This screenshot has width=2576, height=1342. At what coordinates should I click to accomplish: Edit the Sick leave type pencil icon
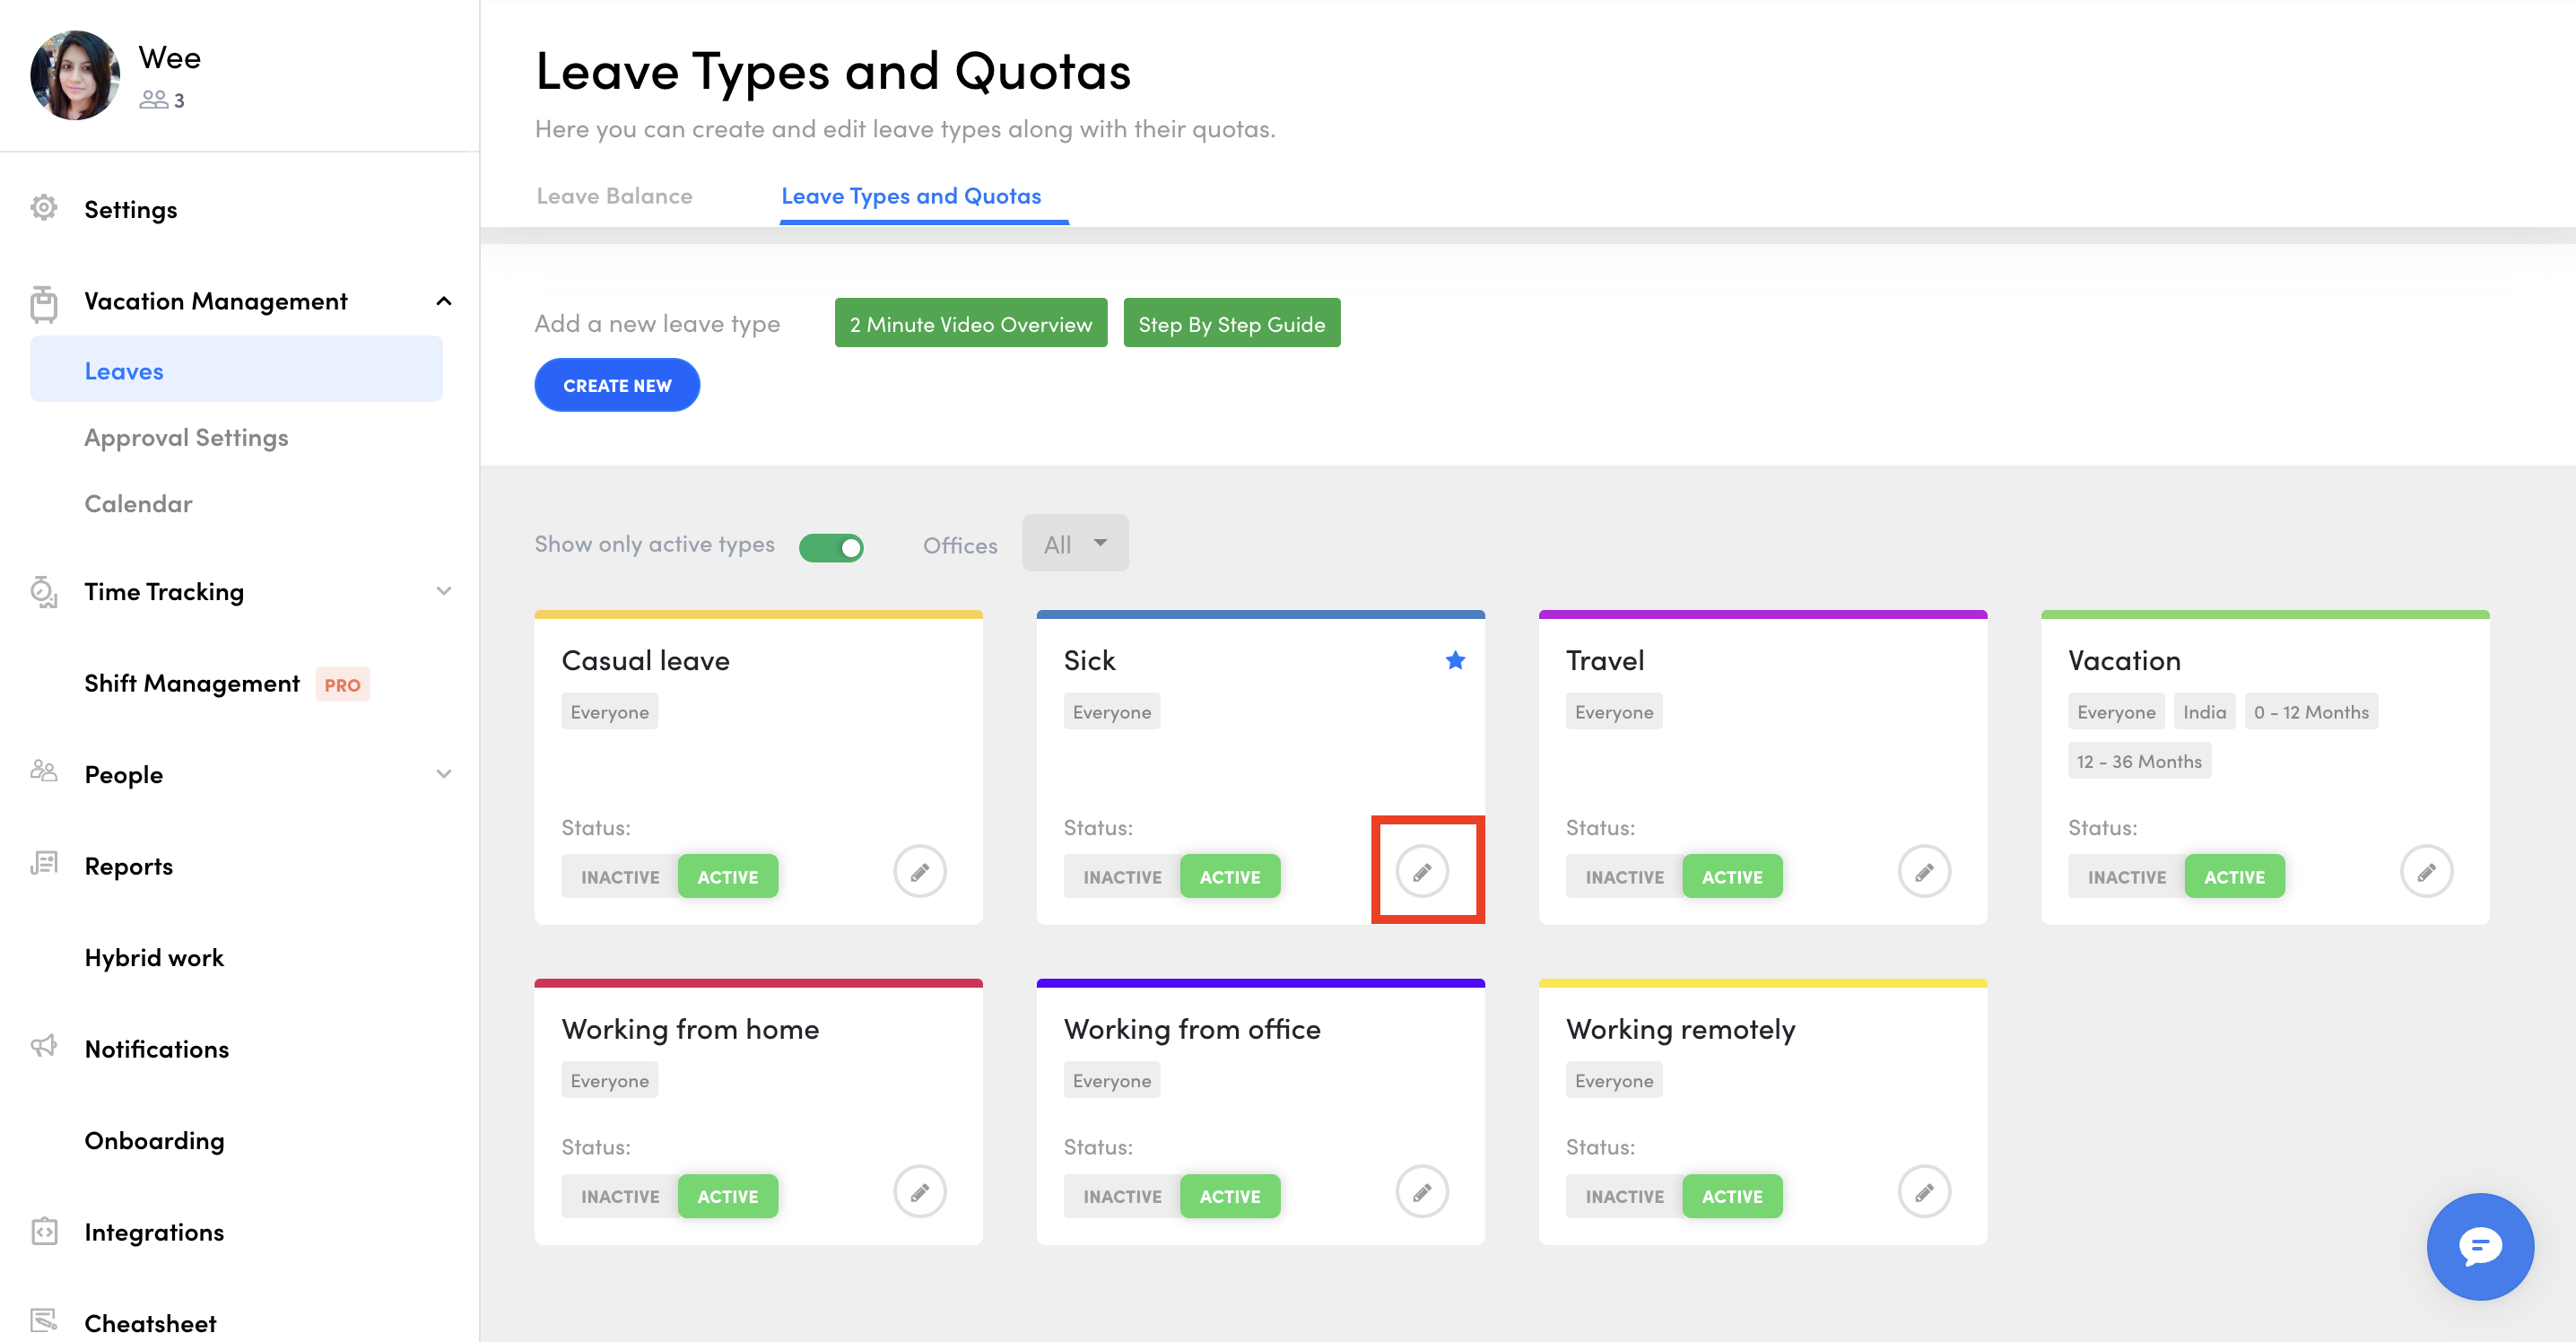(1421, 871)
